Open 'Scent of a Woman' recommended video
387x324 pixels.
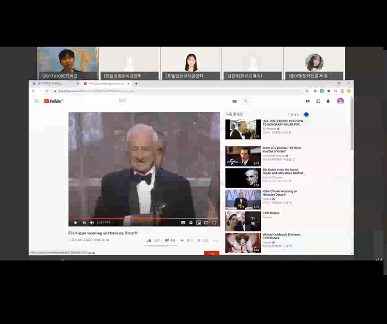click(282, 150)
